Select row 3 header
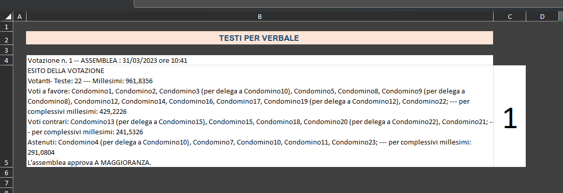This screenshot has width=563, height=193. pyautogui.click(x=7, y=50)
